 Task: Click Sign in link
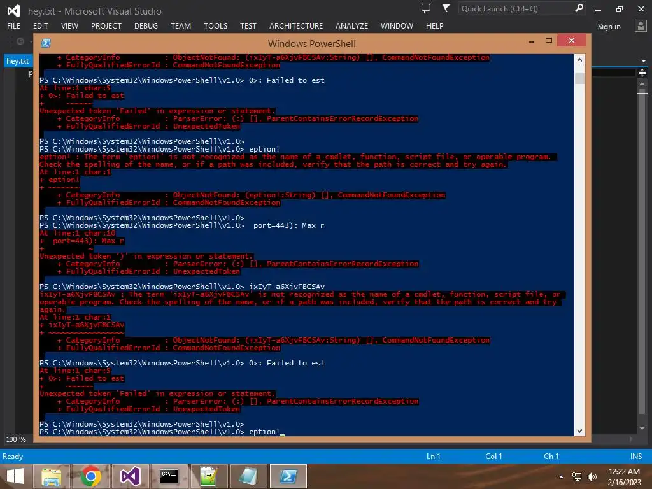(x=609, y=27)
